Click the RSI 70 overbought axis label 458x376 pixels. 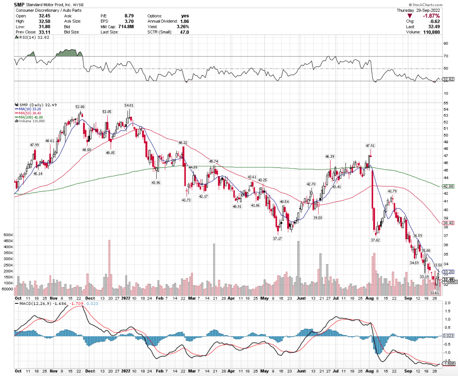click(446, 56)
